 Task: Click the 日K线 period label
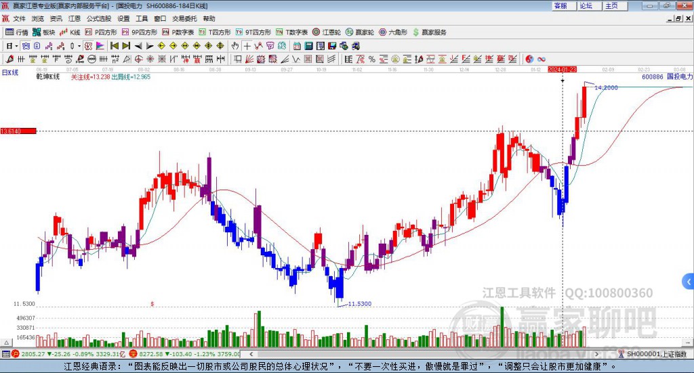click(9, 72)
